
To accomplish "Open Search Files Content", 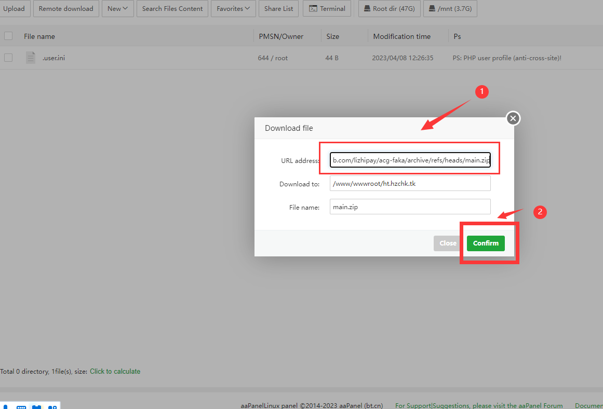I will (172, 8).
